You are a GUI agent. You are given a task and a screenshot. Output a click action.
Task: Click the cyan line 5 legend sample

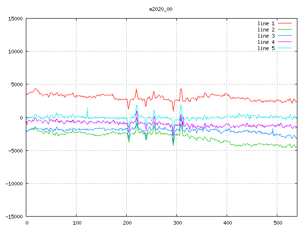click(x=284, y=48)
